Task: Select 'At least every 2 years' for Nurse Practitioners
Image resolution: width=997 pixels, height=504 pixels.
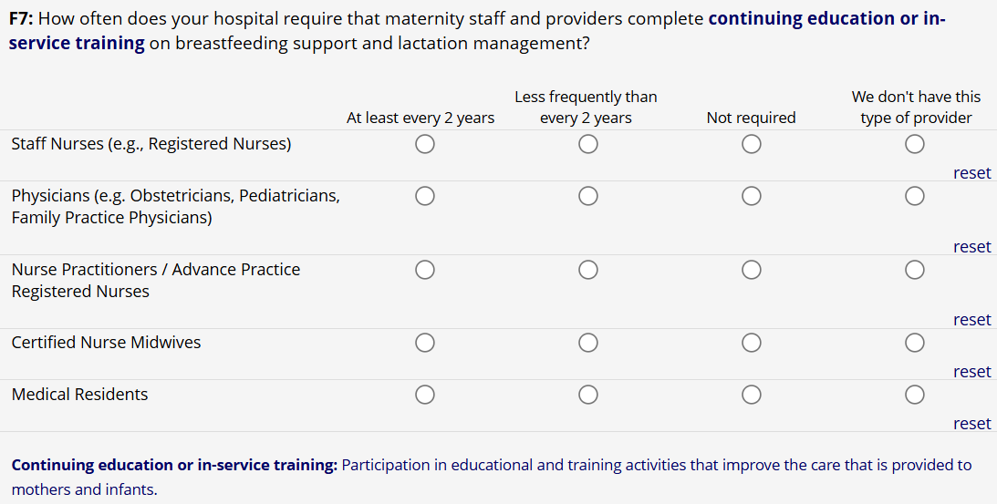Action: pyautogui.click(x=424, y=269)
